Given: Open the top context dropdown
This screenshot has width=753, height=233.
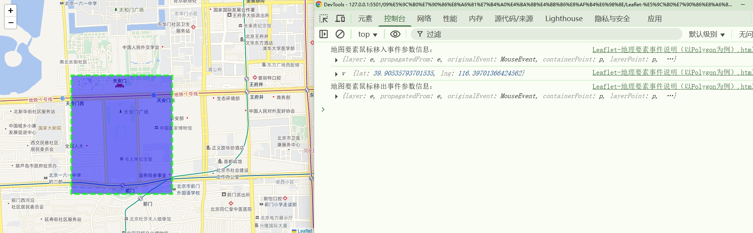Looking at the screenshot, I should pyautogui.click(x=367, y=34).
